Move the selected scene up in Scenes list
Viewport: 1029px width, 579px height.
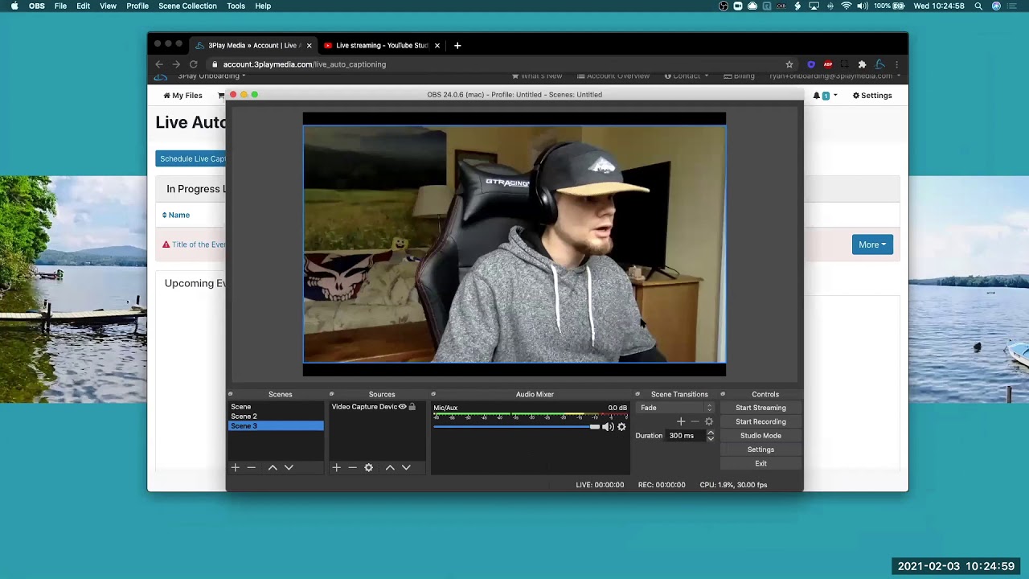click(273, 467)
